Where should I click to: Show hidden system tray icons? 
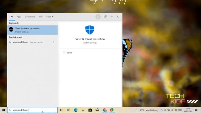coord(161,110)
